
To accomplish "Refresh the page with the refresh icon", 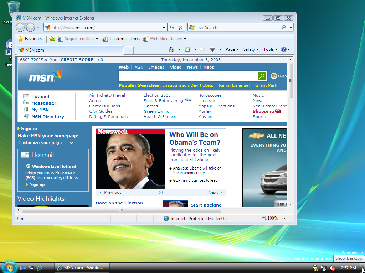I will [x=172, y=28].
